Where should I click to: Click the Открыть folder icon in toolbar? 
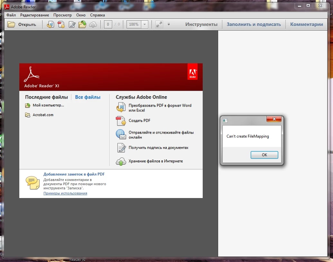click(x=11, y=24)
